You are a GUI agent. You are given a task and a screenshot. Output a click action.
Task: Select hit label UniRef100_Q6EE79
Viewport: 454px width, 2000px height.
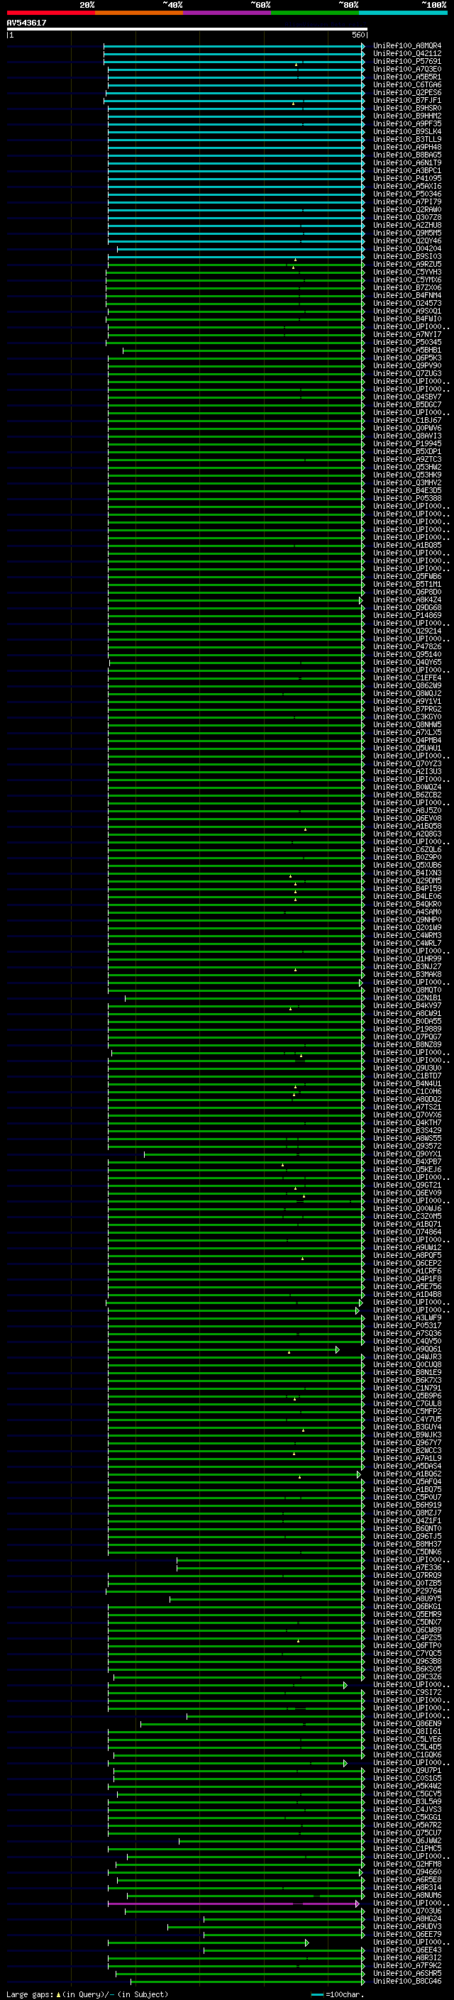tap(407, 1934)
